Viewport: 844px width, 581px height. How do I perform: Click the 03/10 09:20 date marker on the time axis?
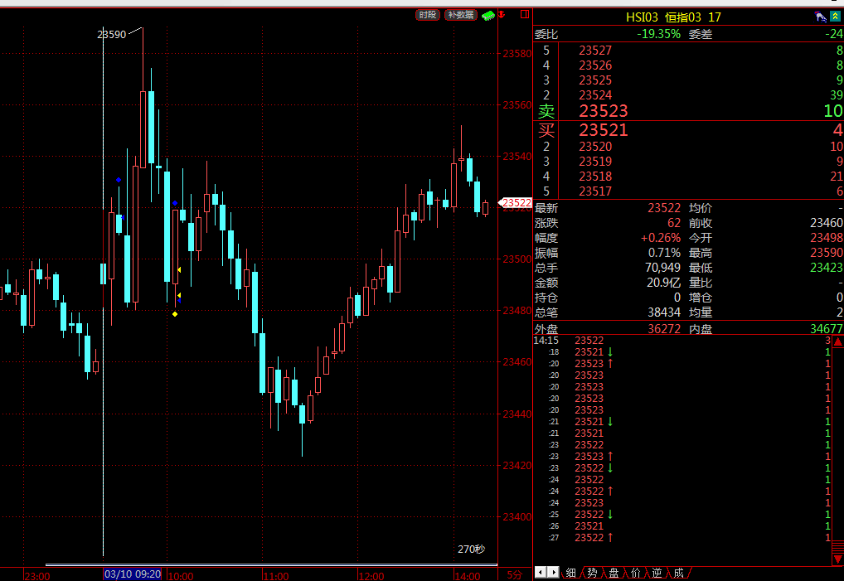[x=133, y=574]
